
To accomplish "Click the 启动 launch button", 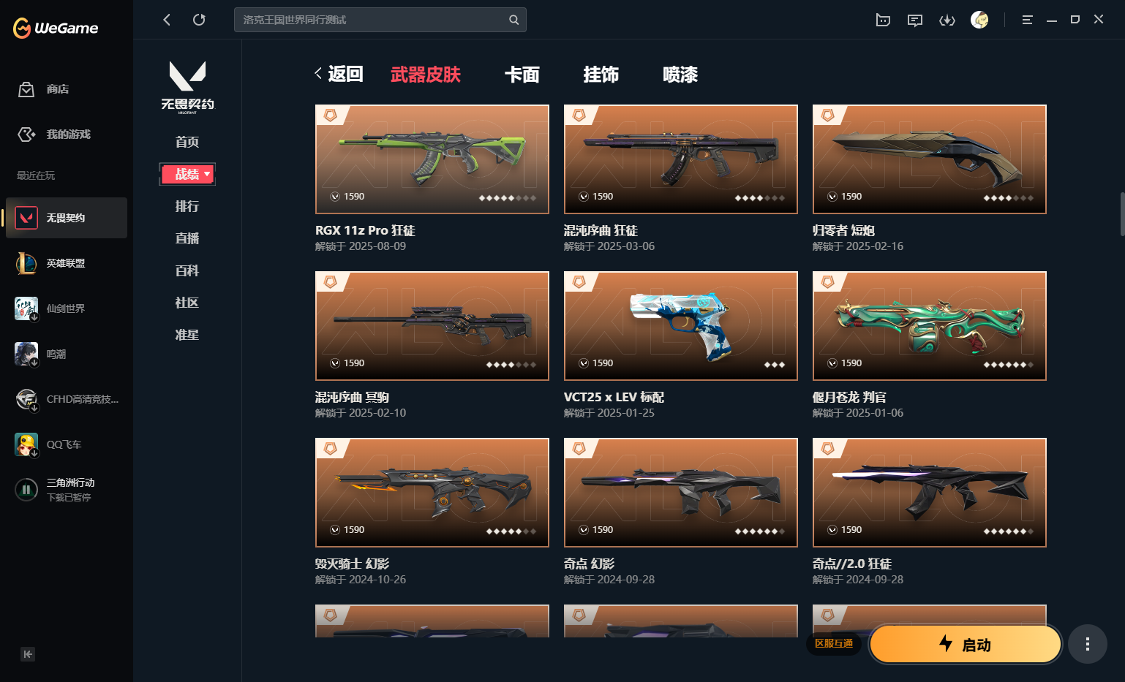I will [966, 644].
